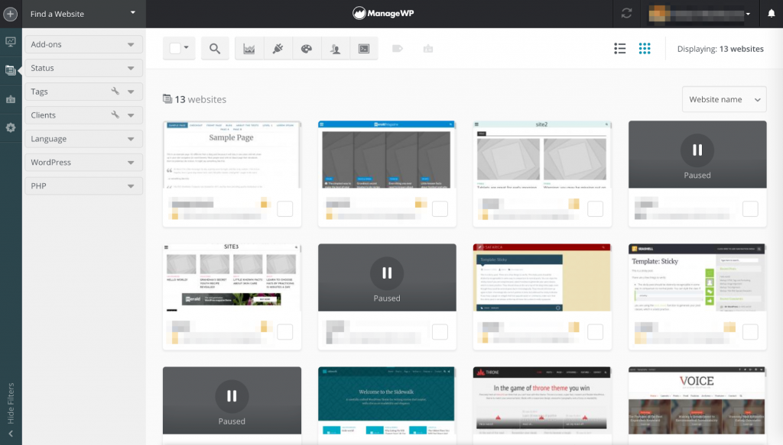
Task: Check the site2 website checkbox
Action: tap(595, 209)
